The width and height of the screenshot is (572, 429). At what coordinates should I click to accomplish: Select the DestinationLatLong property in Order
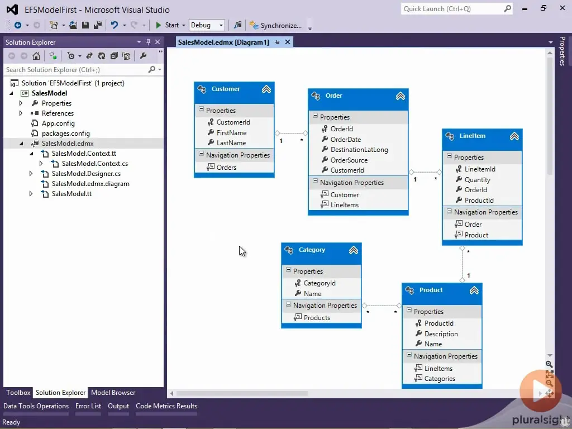(x=358, y=150)
